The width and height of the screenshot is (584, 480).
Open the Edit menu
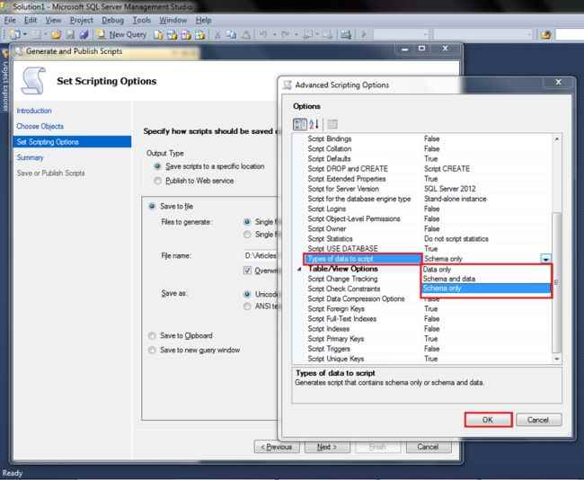click(x=31, y=20)
